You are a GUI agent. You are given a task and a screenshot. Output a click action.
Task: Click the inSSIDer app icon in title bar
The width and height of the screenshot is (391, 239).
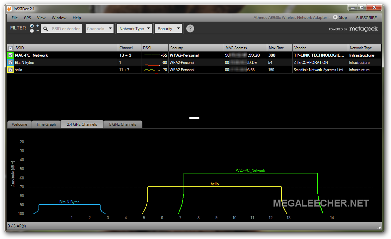click(9, 9)
